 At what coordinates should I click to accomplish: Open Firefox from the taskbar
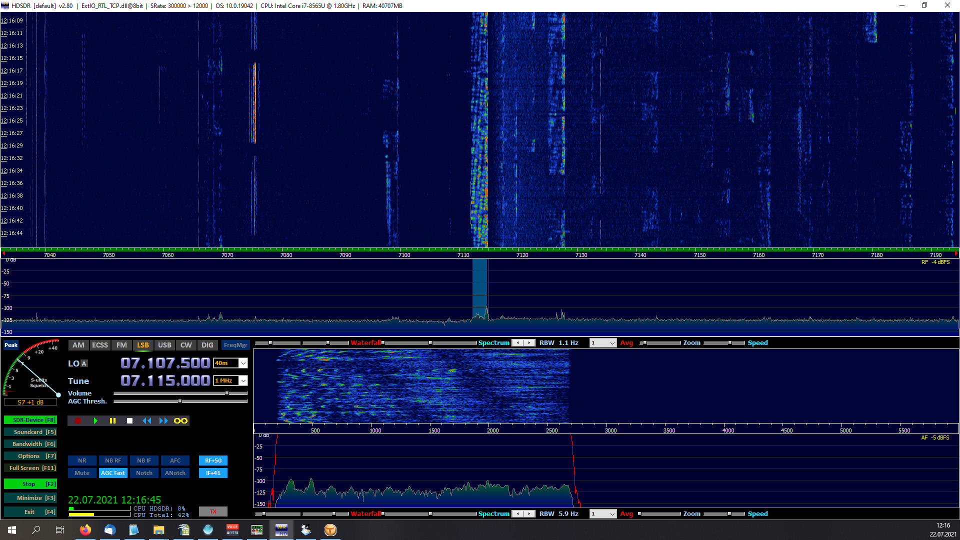(85, 530)
